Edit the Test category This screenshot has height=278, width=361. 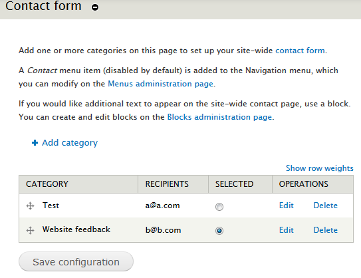[287, 206]
